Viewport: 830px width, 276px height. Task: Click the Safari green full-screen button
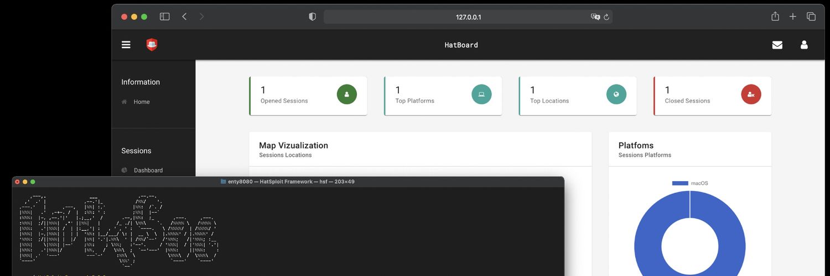pyautogui.click(x=144, y=17)
